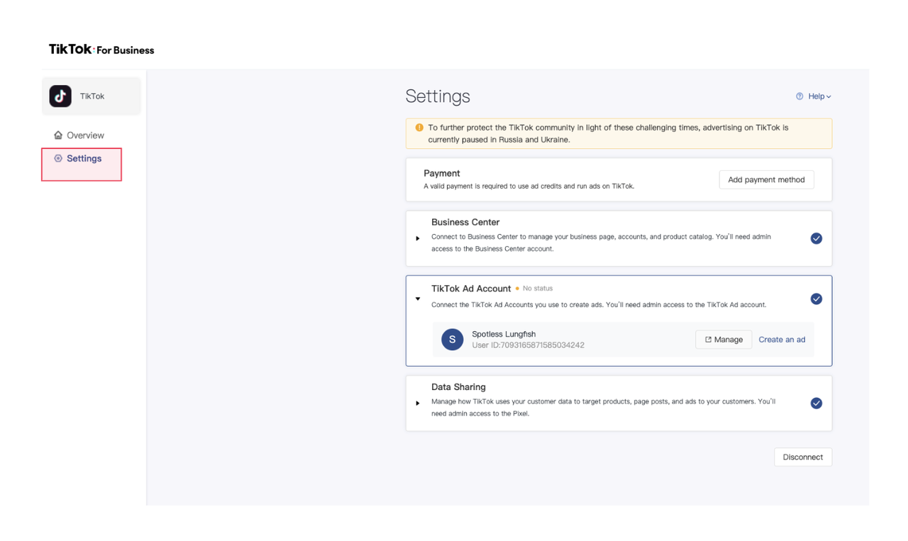Viewport: 908px width, 541px height.
Task: Click the Overview home icon
Action: [58, 135]
